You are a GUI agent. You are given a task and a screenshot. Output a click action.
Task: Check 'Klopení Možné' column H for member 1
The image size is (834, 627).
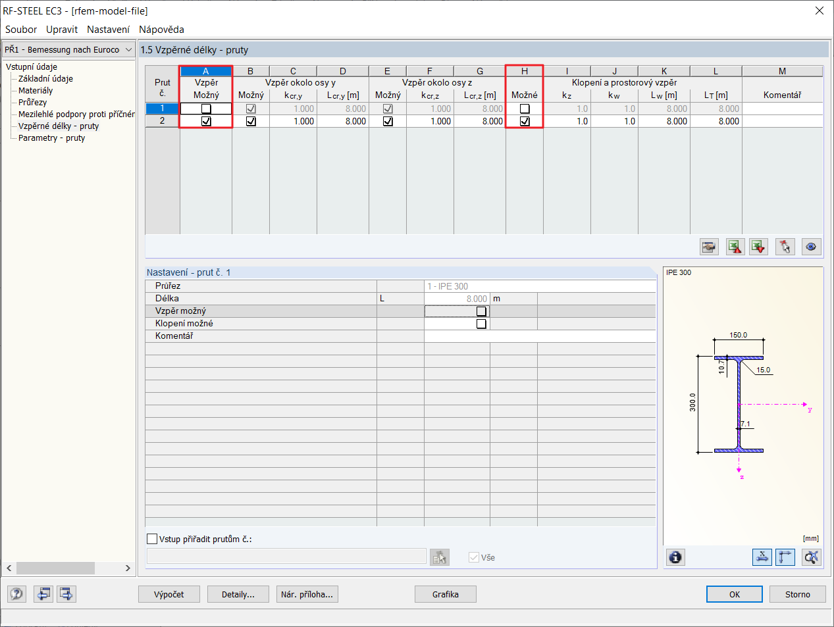click(x=525, y=109)
